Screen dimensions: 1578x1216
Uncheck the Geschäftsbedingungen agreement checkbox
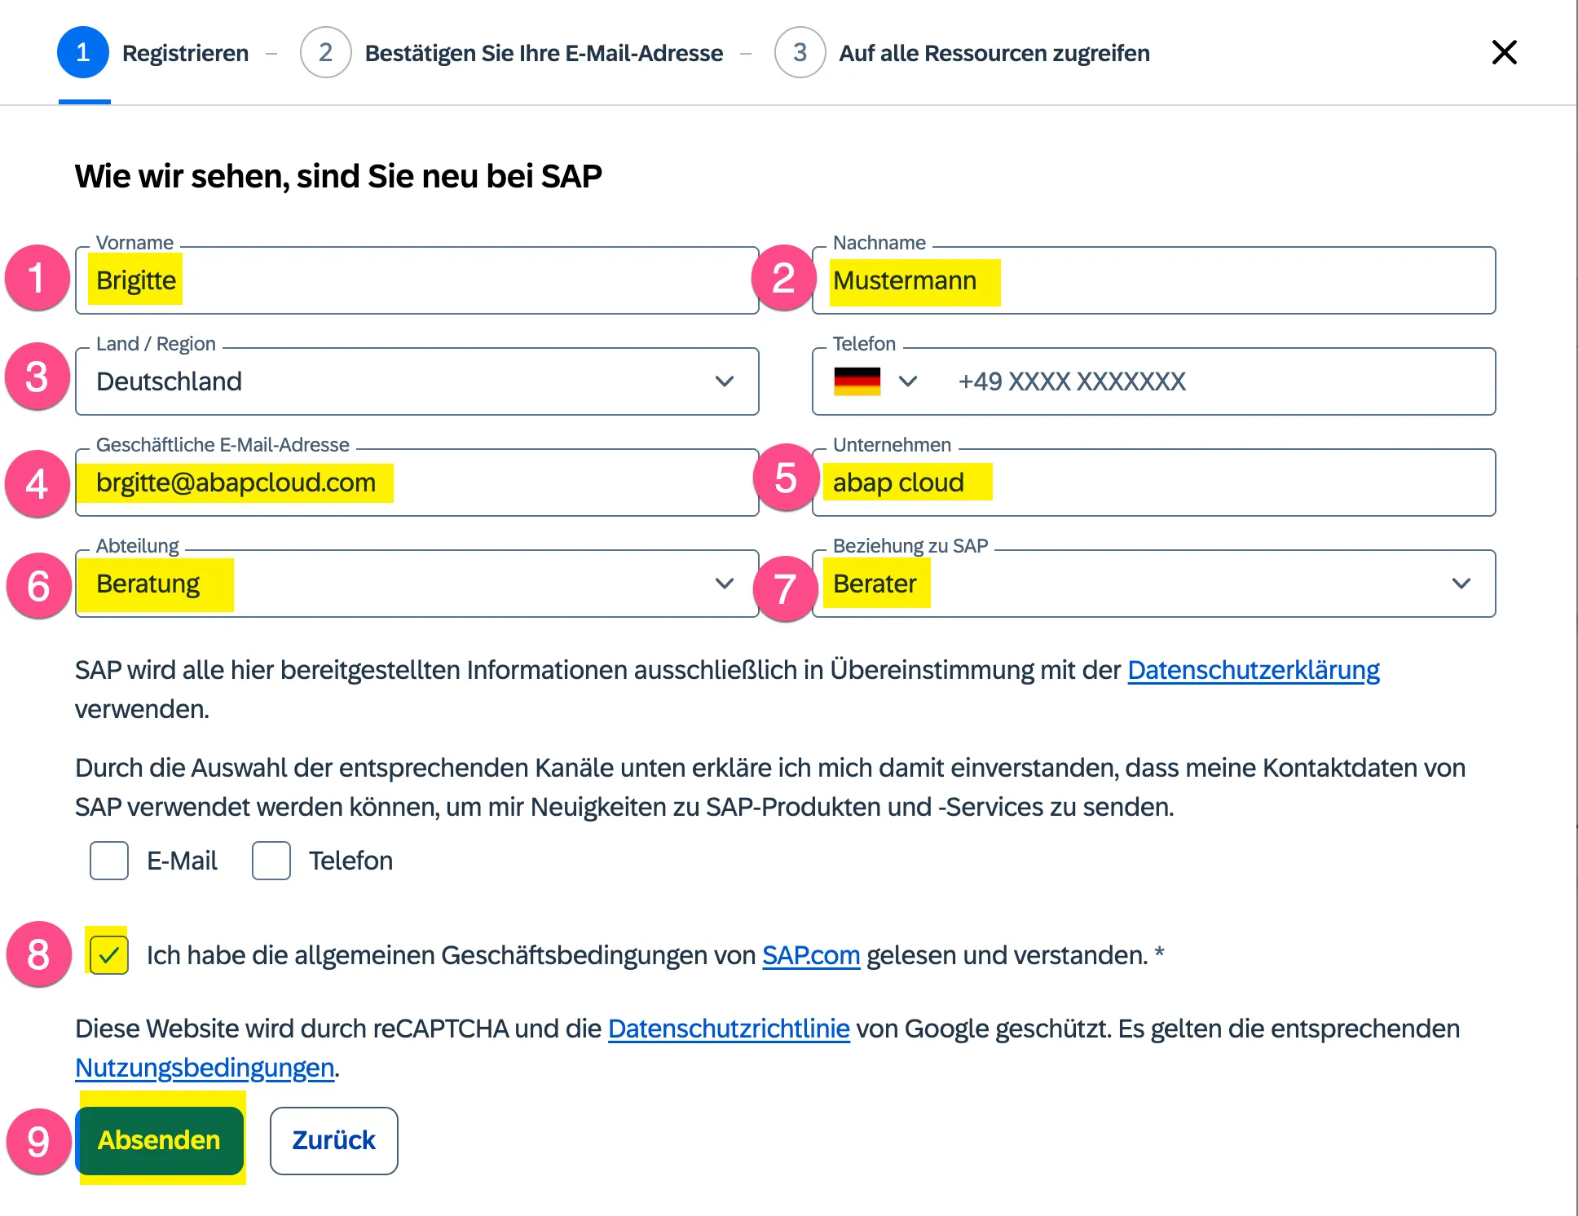point(108,955)
